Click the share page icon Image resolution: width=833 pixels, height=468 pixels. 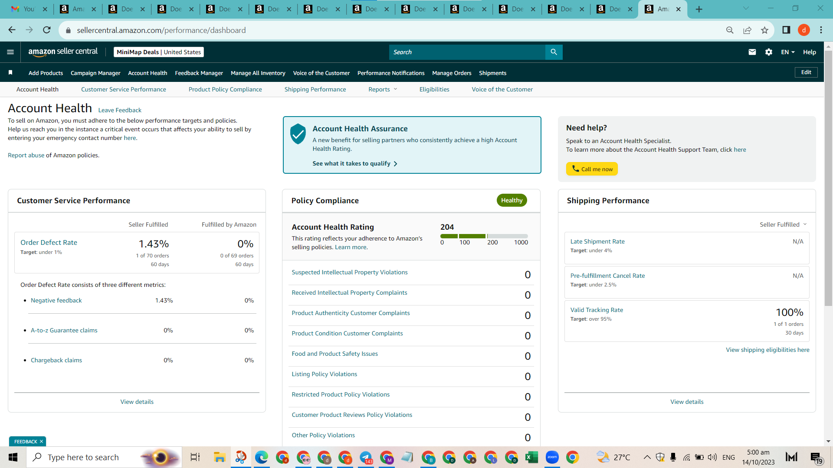coord(747,30)
